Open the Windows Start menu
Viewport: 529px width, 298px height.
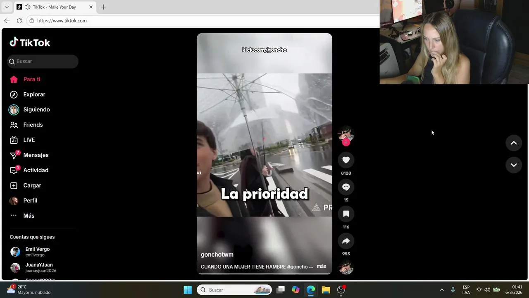point(188,290)
